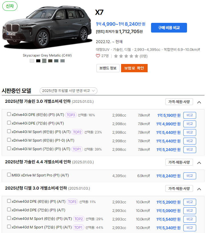Image resolution: width=209 pixels, height=233 pixels.
Task: Select the light grey last color swatch
Action: (63, 61)
